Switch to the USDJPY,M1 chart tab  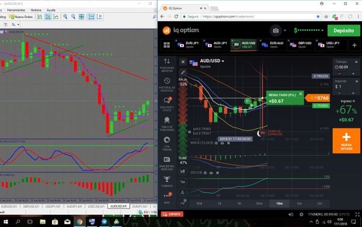click(x=53, y=206)
